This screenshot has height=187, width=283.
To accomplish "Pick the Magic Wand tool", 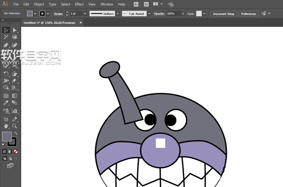I will [6, 37].
